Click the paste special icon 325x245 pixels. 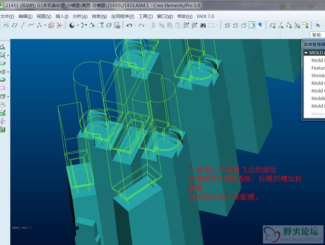[178, 25]
